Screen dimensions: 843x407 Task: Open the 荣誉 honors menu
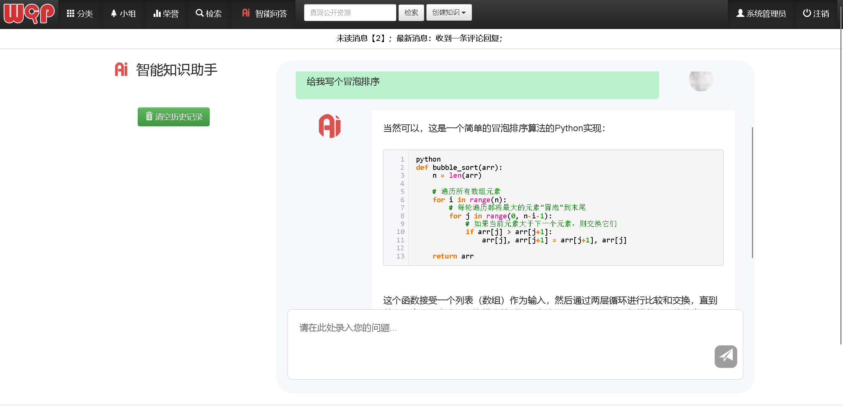click(166, 14)
